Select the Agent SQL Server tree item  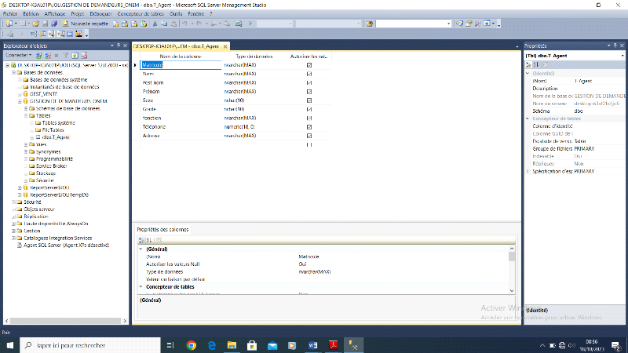point(66,246)
